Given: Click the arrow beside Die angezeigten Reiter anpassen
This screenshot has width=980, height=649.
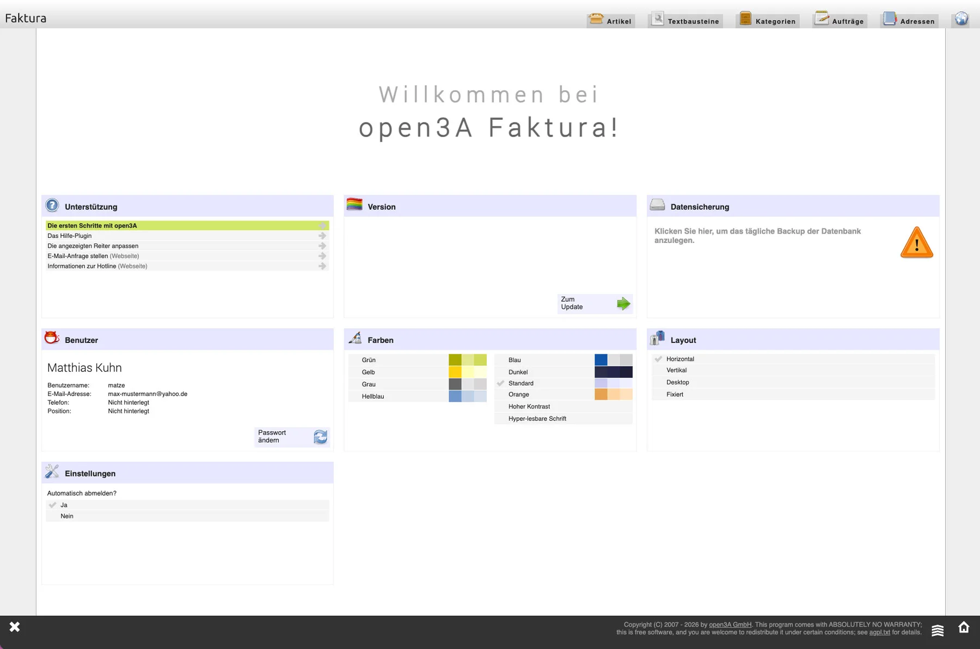Looking at the screenshot, I should pyautogui.click(x=322, y=246).
